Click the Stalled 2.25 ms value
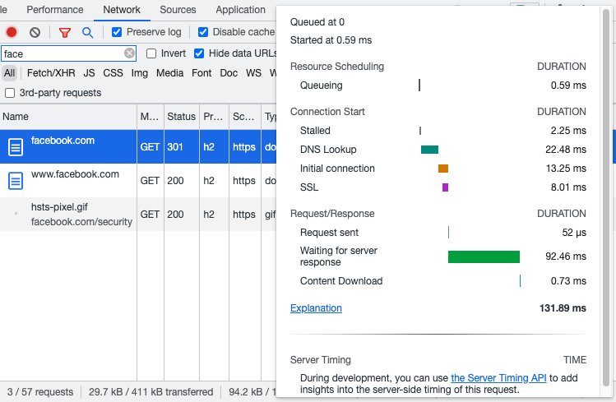 568,131
